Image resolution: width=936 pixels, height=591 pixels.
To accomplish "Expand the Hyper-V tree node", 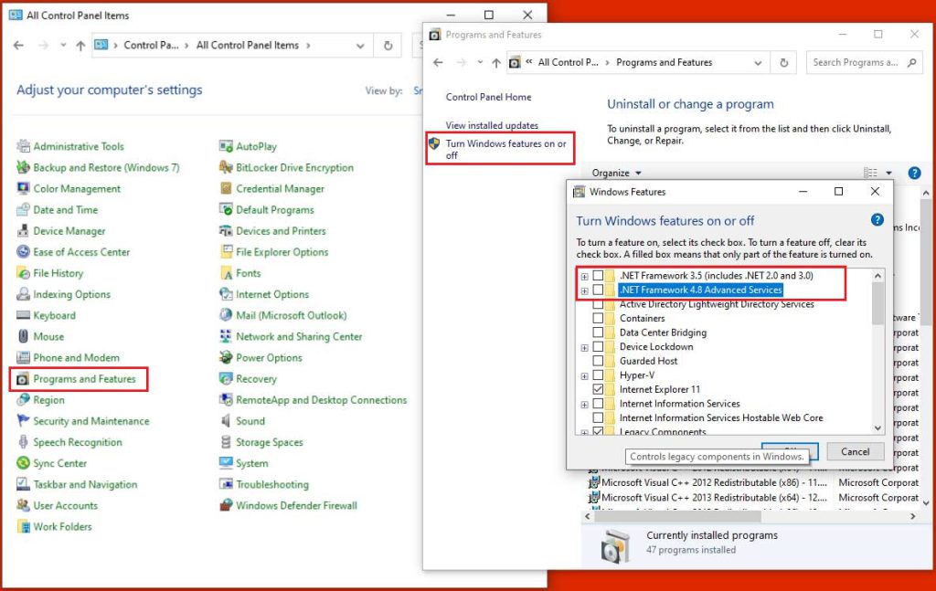I will pyautogui.click(x=584, y=375).
